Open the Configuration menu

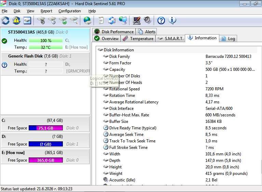pyautogui.click(x=69, y=11)
